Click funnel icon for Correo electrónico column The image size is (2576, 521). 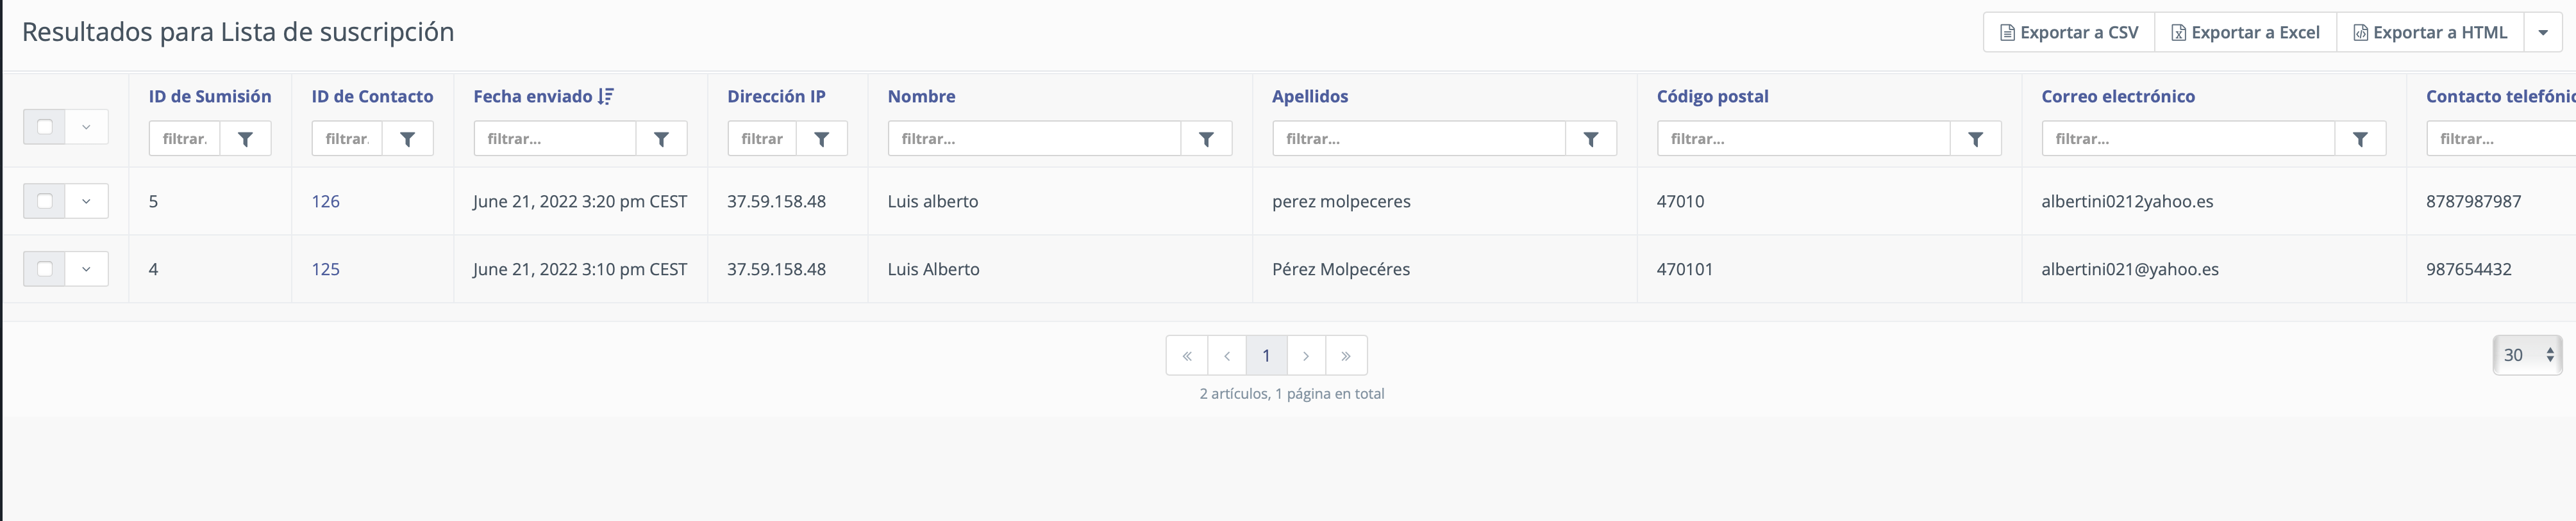click(x=2360, y=139)
